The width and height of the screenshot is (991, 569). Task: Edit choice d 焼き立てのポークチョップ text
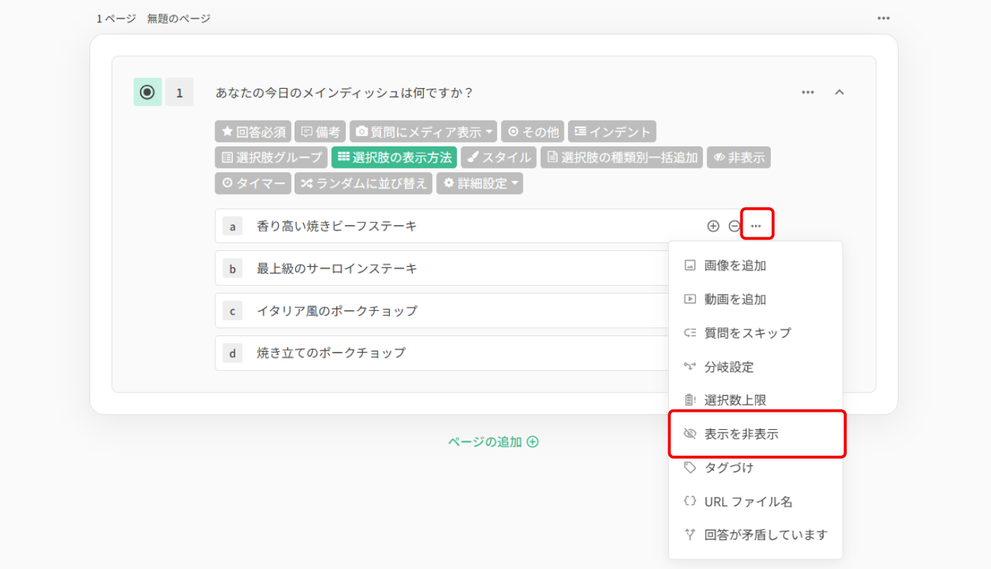[x=331, y=353]
